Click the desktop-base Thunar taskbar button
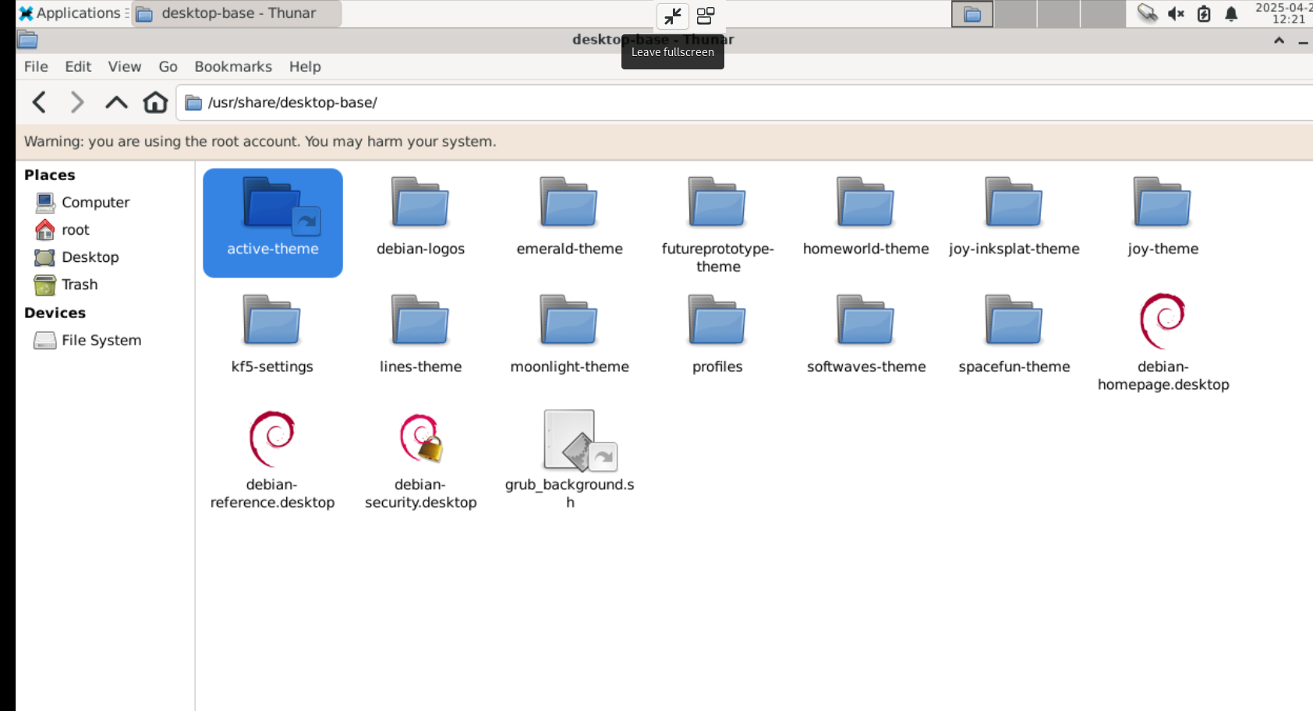Image resolution: width=1313 pixels, height=711 pixels. pyautogui.click(x=237, y=13)
